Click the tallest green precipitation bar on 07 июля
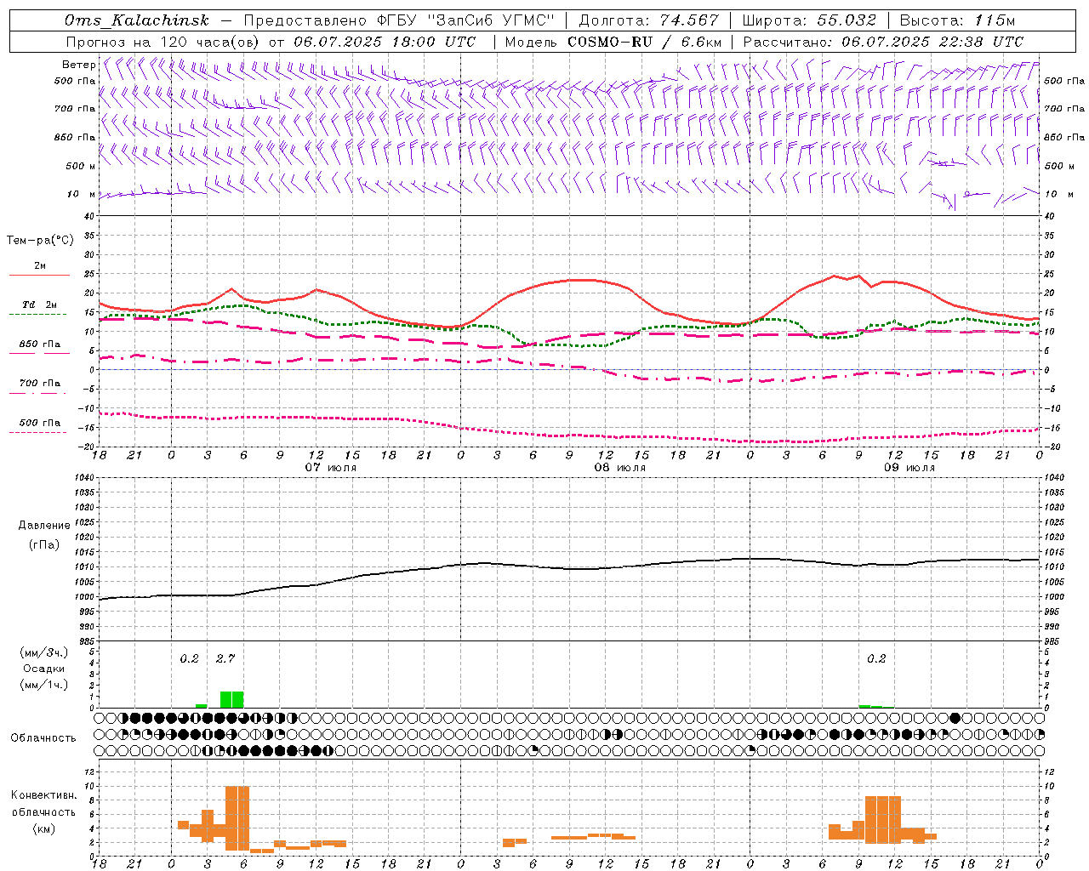The height and width of the screenshot is (871, 1089). [231, 699]
